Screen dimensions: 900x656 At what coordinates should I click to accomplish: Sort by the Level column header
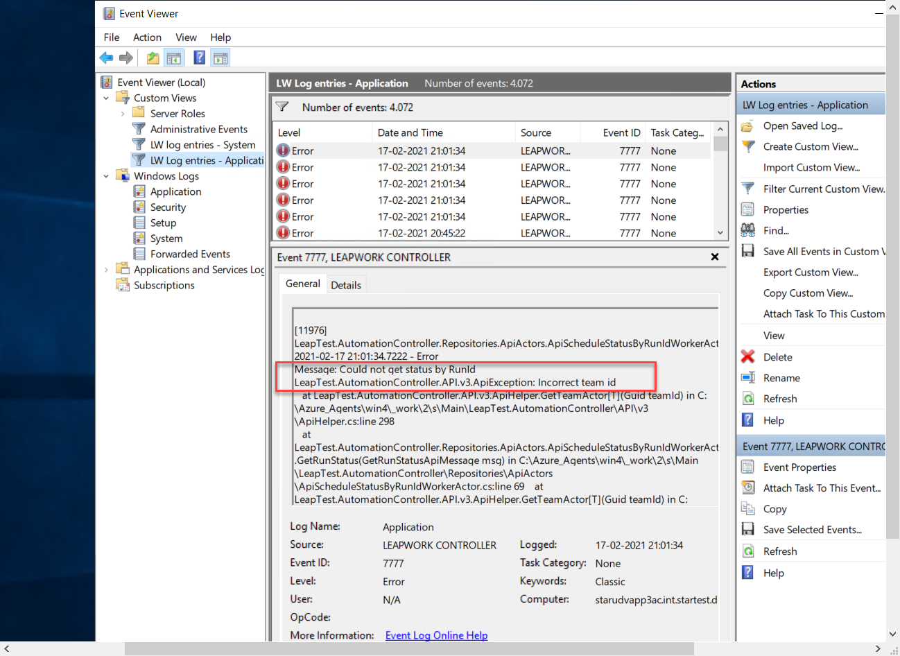click(x=322, y=132)
